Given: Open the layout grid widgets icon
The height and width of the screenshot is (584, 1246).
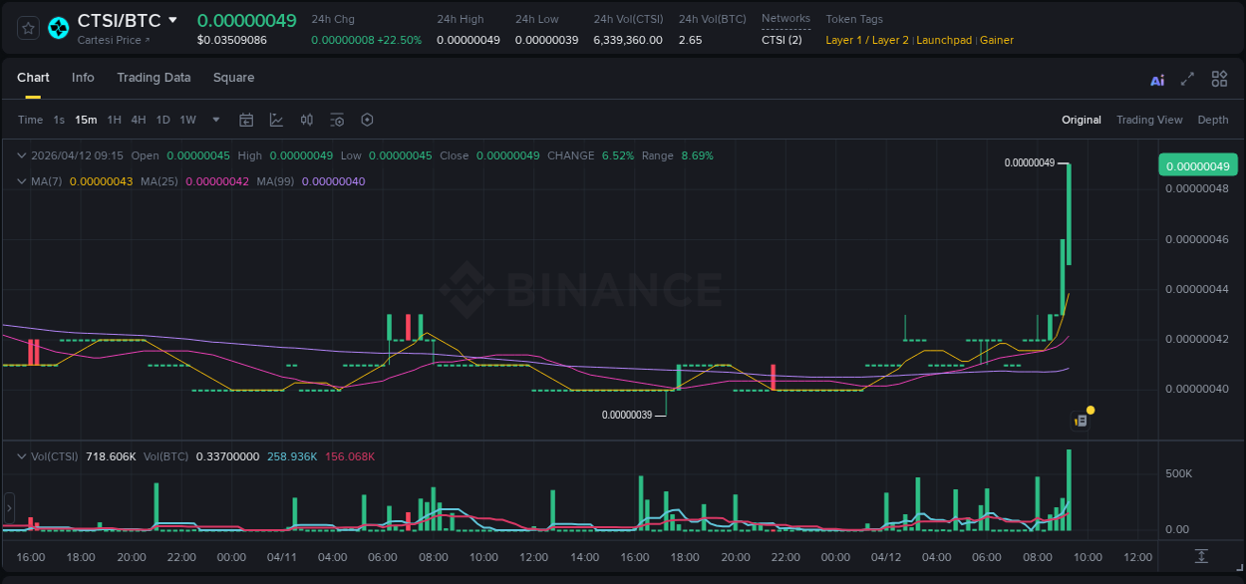Looking at the screenshot, I should tap(1219, 79).
